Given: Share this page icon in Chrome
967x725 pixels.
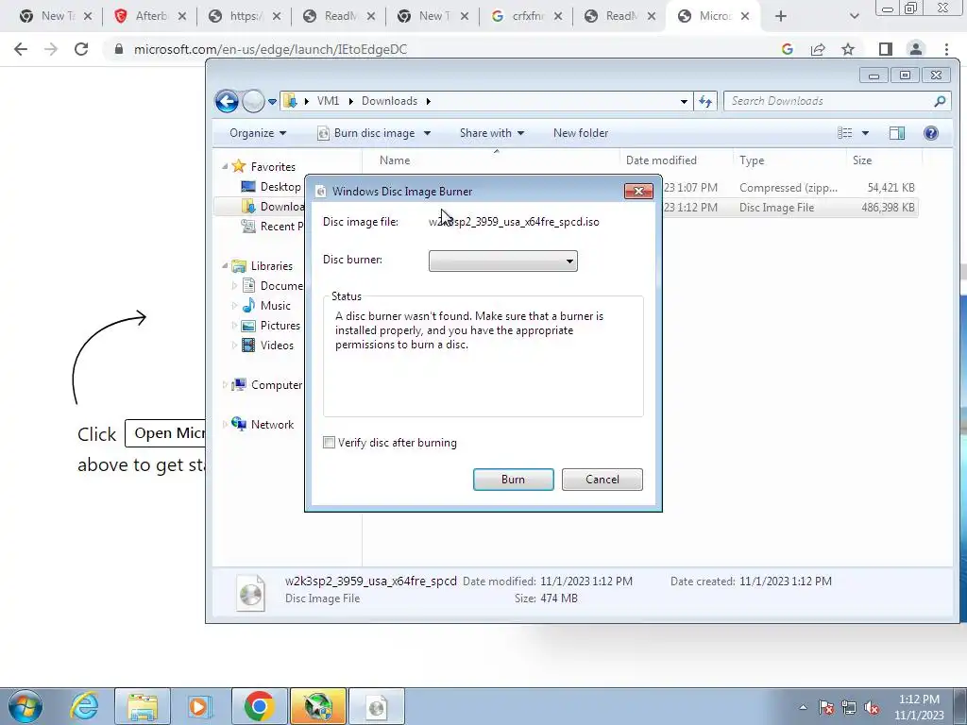Looking at the screenshot, I should [818, 49].
